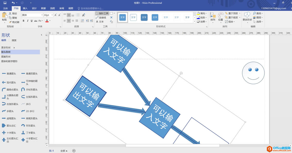This screenshot has width=292, height=153.
Task: Select the 连接线 connector tool
Action: click(x=101, y=17)
